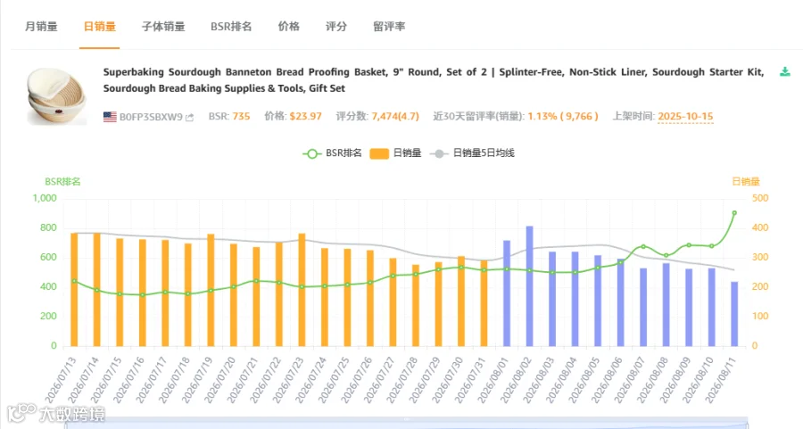Open the 子体销量 tab
The width and height of the screenshot is (803, 429).
163,27
